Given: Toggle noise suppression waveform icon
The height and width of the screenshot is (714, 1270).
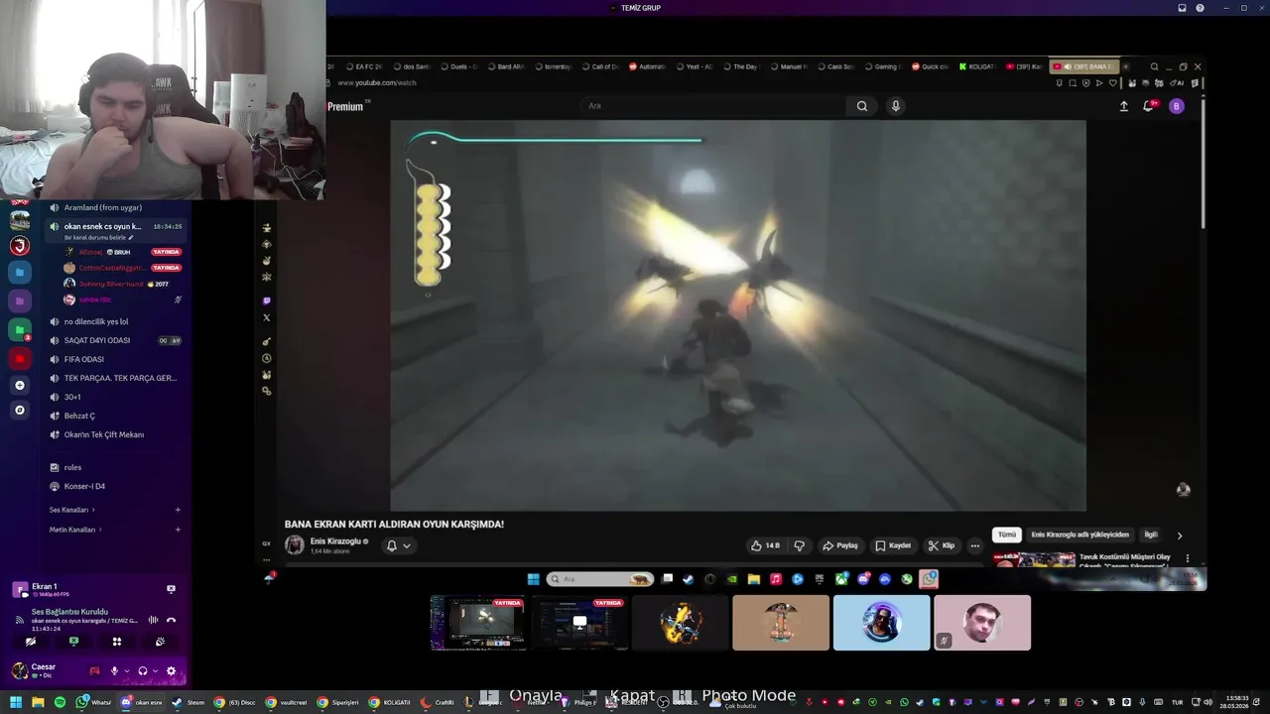Looking at the screenshot, I should (x=153, y=620).
